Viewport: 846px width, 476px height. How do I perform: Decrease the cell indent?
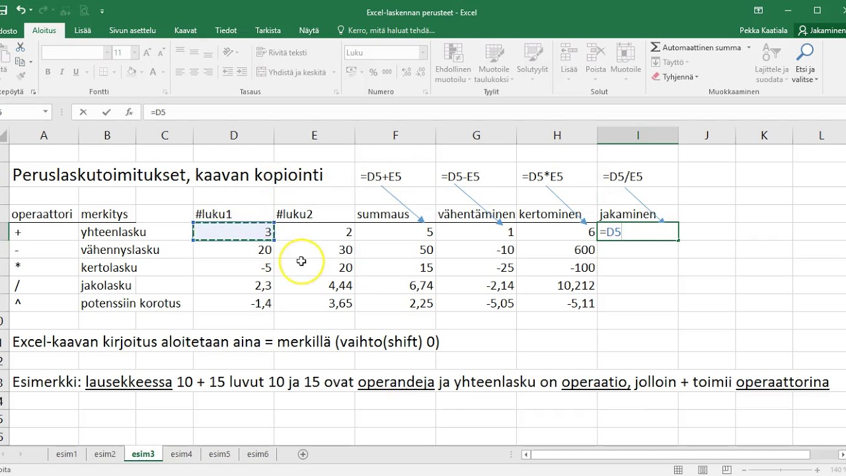229,72
